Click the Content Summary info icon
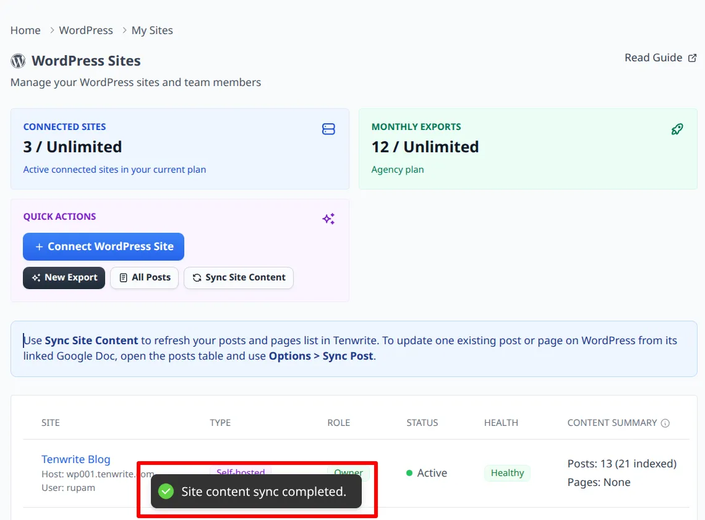 [x=665, y=423]
